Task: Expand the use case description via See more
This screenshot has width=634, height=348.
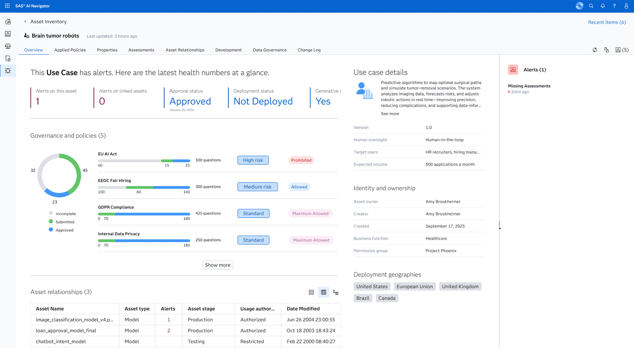Action: pyautogui.click(x=390, y=113)
